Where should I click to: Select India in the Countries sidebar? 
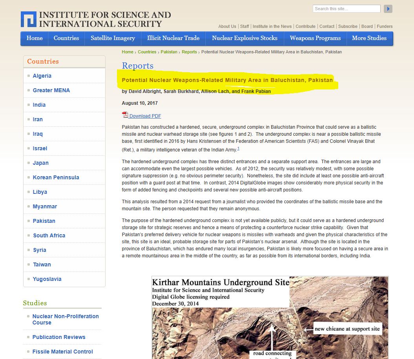point(39,105)
